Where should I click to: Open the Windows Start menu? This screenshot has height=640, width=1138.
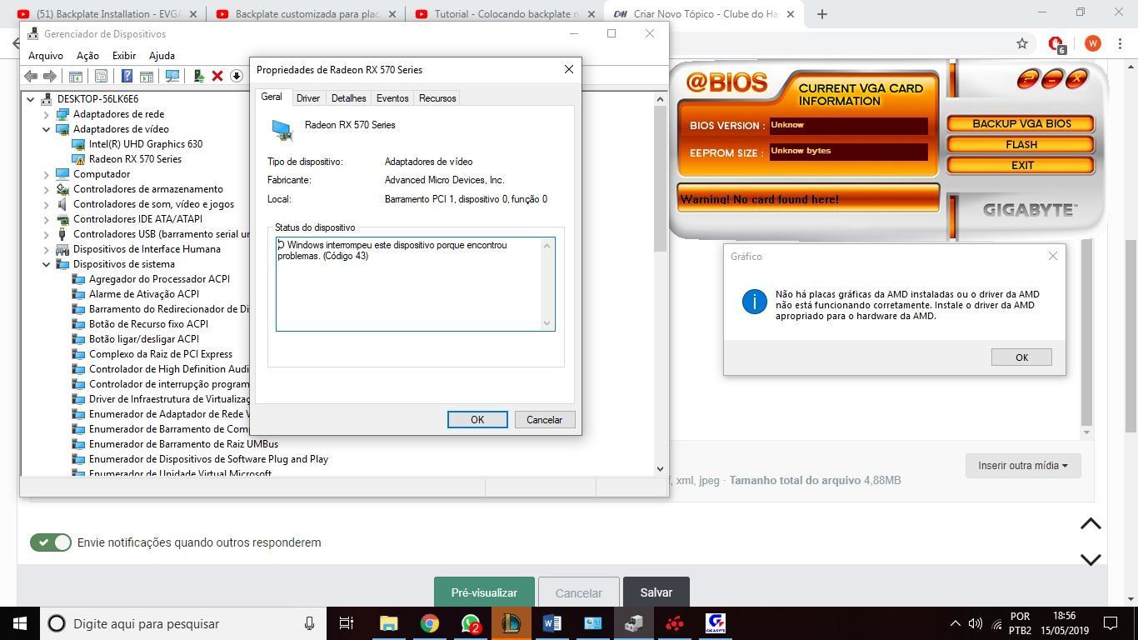[20, 623]
